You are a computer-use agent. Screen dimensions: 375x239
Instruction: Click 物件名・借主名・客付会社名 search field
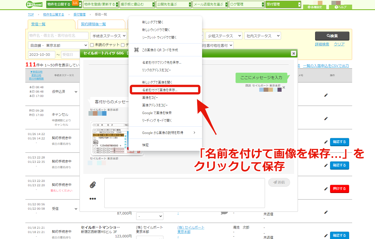58,36
